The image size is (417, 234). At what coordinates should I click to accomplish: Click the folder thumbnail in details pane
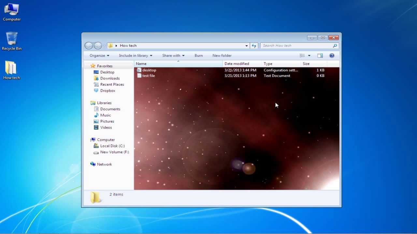pos(95,197)
